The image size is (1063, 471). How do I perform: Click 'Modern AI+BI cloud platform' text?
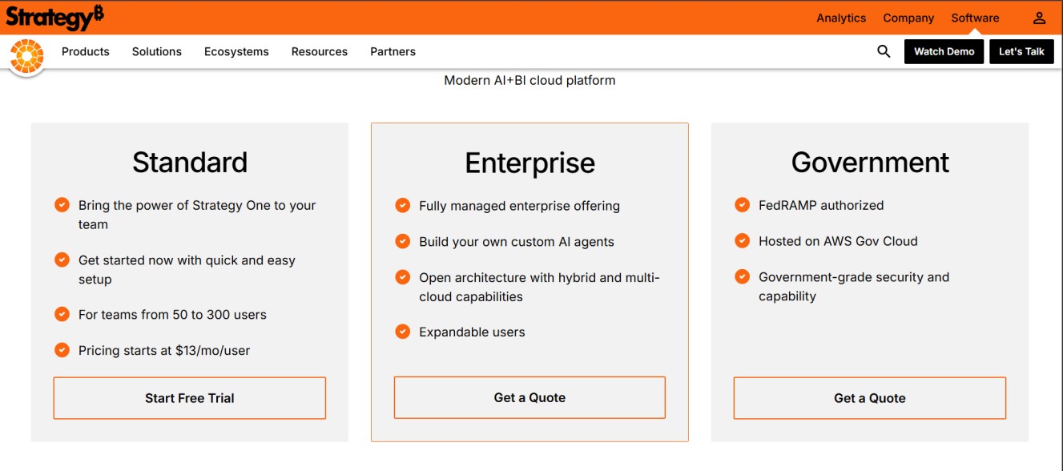click(x=529, y=80)
